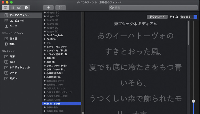Select the custom Aa preview mode
Screen dimensions: 200x114
[19, 7]
